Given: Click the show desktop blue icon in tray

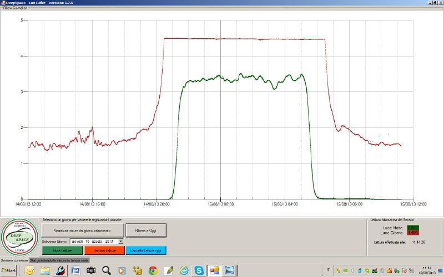Looking at the screenshot, I should (x=440, y=270).
